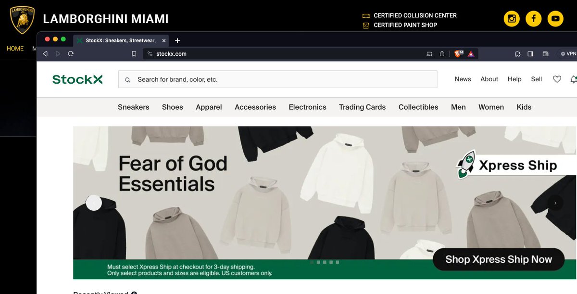Open the Shoes category menu

click(x=173, y=107)
